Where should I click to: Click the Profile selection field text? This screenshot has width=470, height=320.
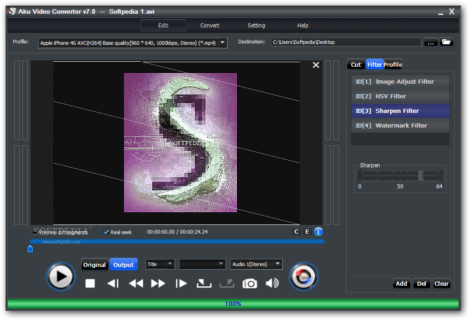[x=128, y=43]
